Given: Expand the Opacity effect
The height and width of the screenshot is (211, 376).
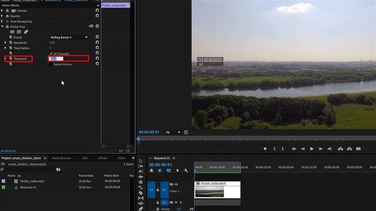Looking at the screenshot, I should tap(2, 16).
